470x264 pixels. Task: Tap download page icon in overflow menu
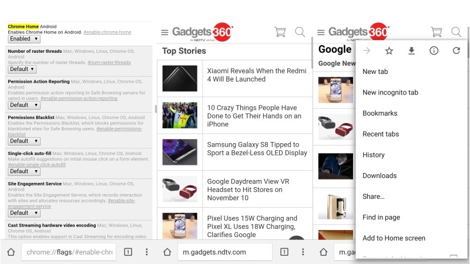(x=412, y=51)
